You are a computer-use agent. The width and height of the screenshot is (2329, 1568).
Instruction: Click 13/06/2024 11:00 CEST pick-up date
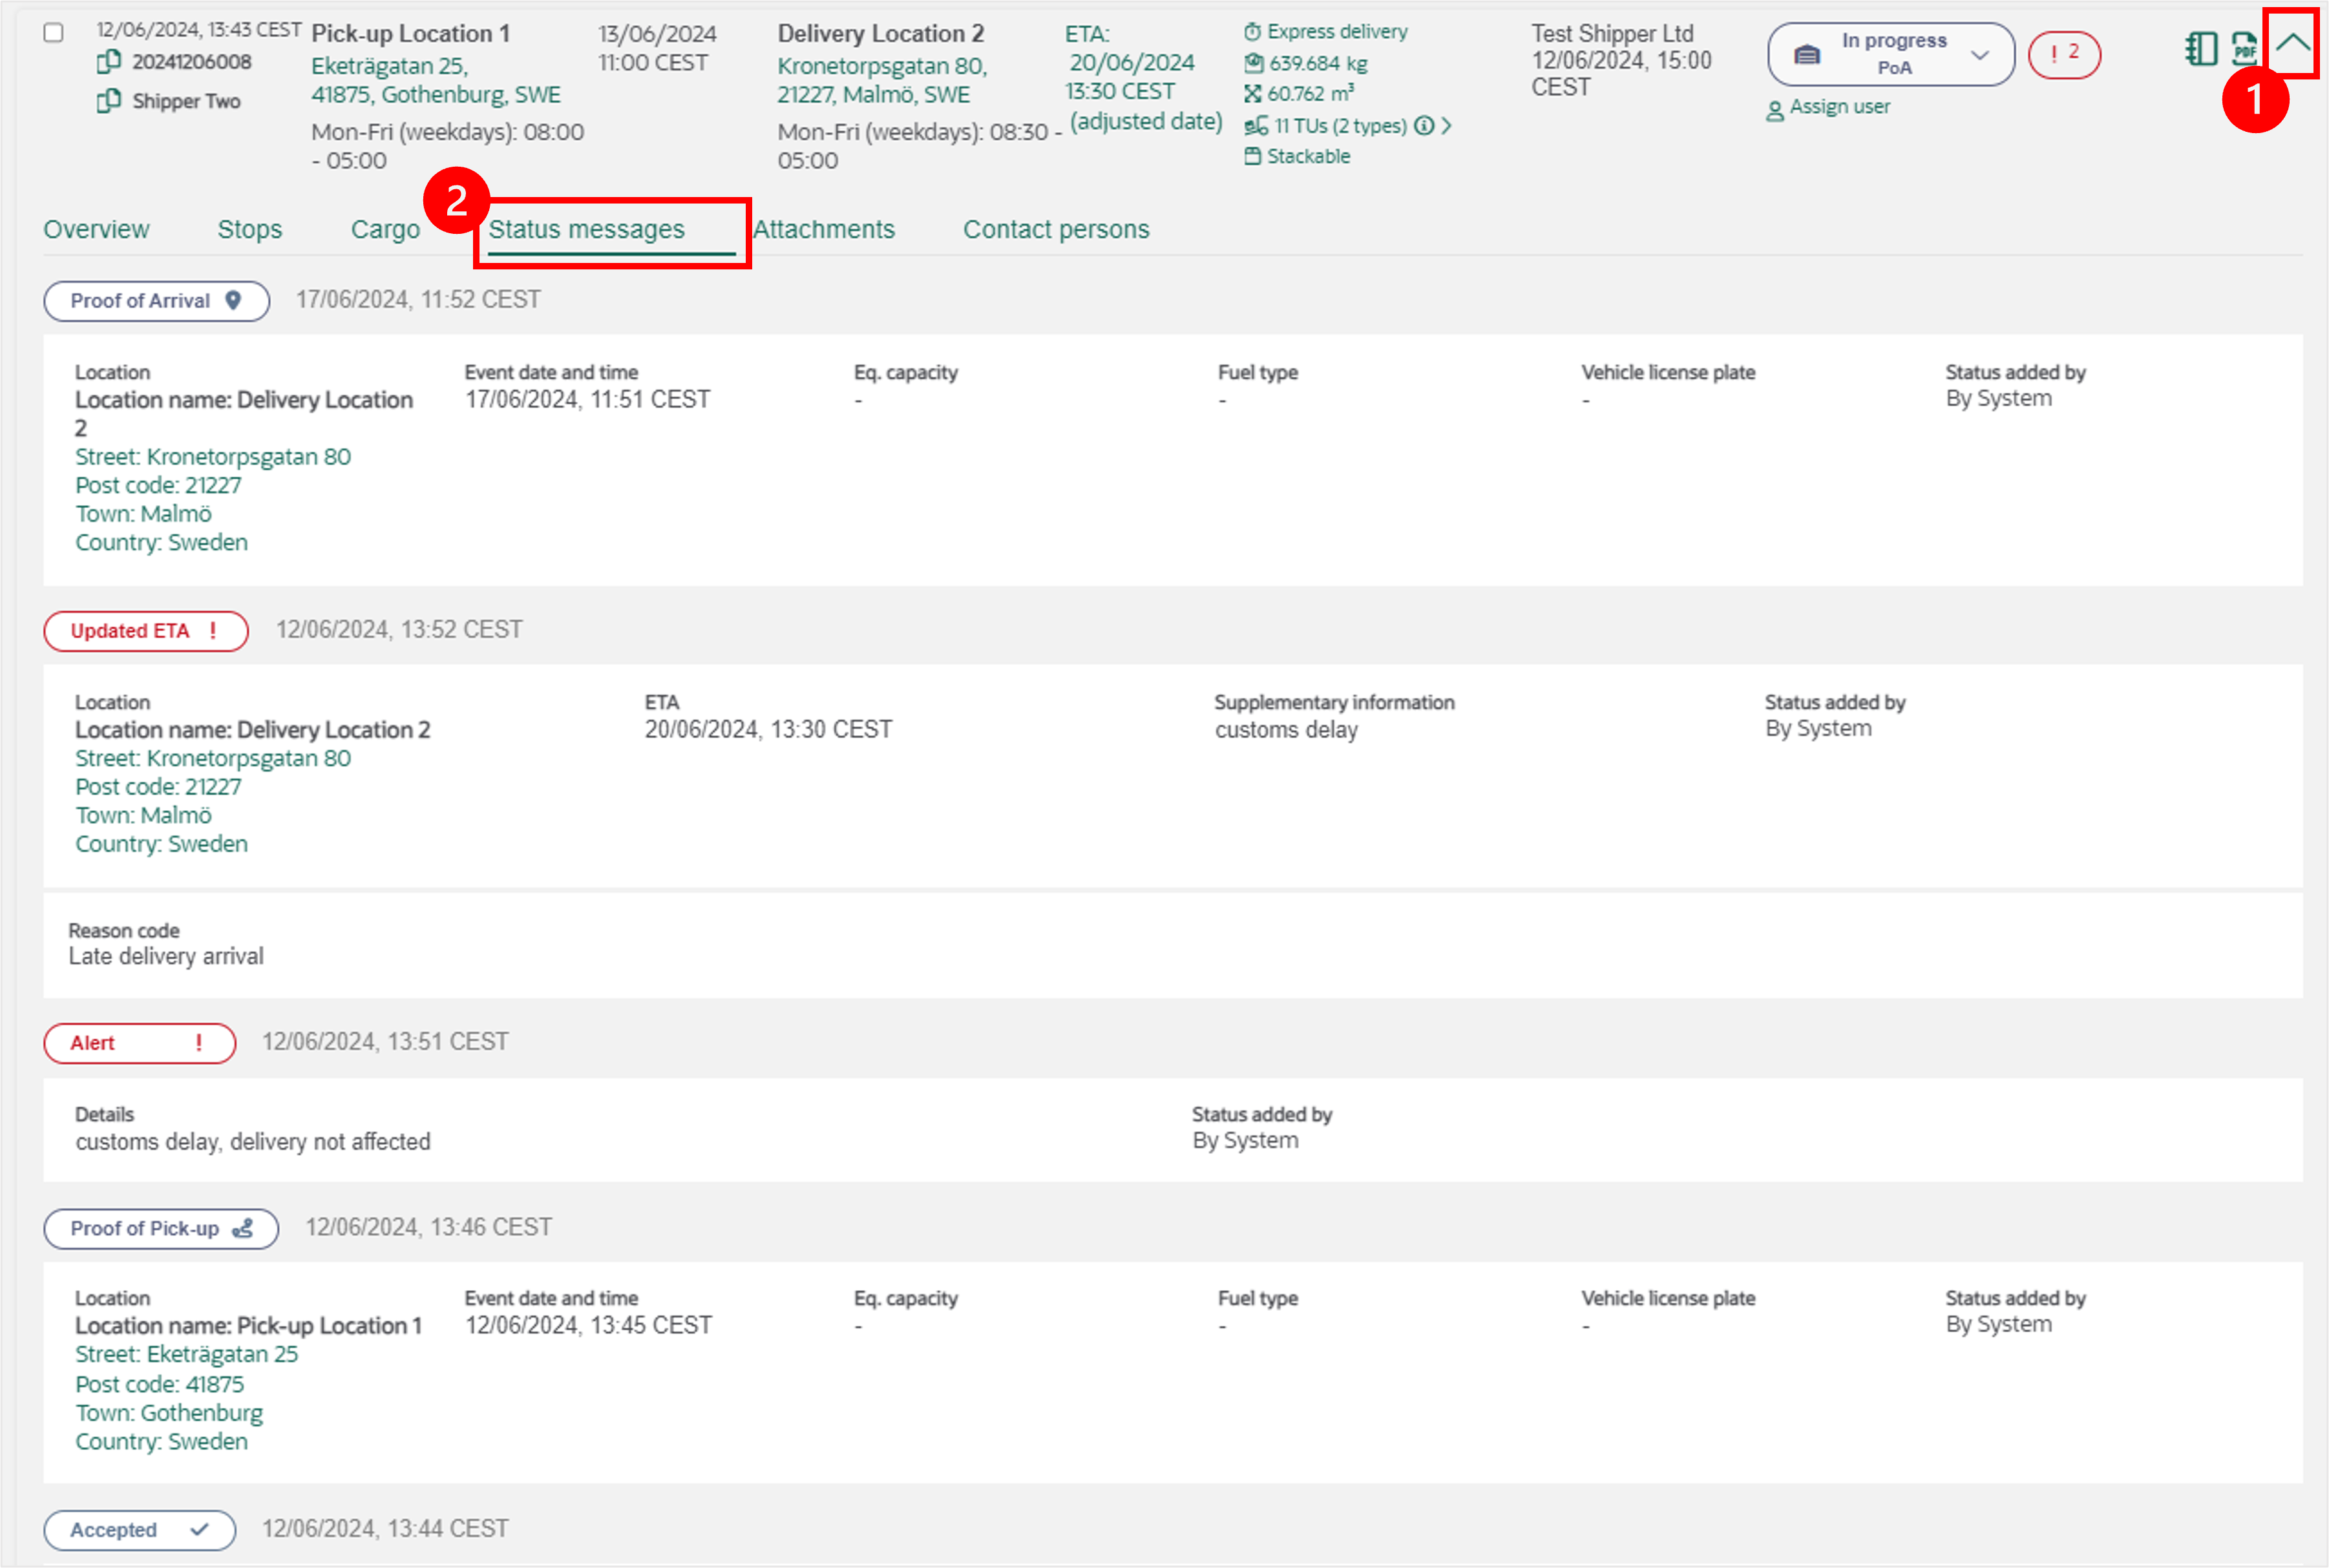coord(657,48)
